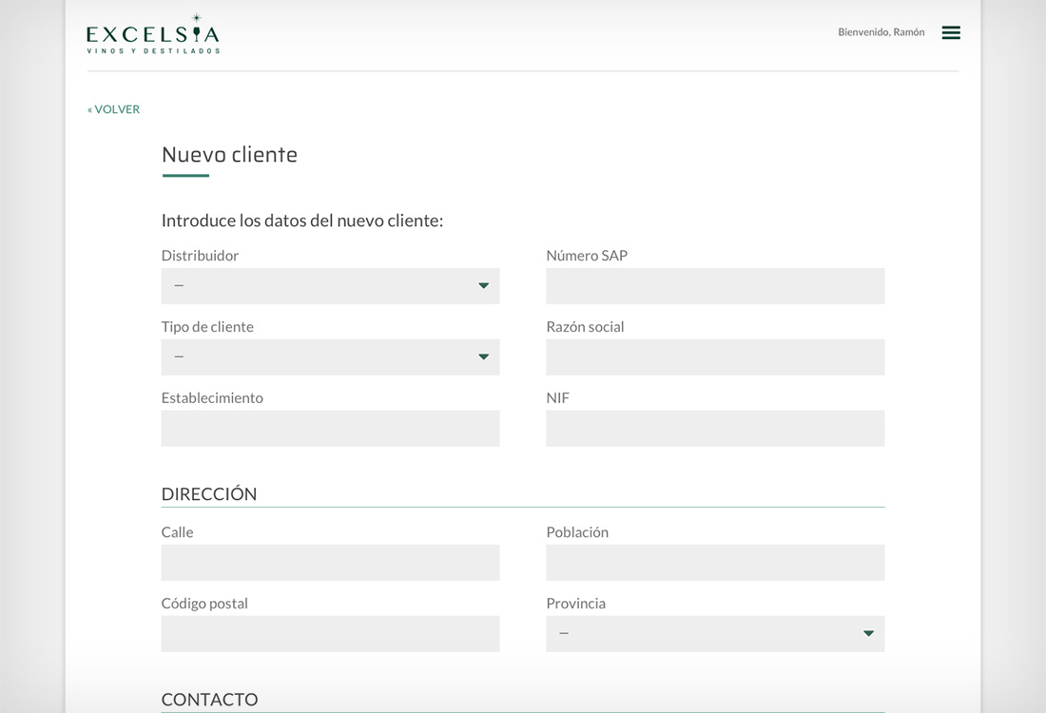The image size is (1046, 713).
Task: Focus the Número SAP input field
Action: (714, 286)
